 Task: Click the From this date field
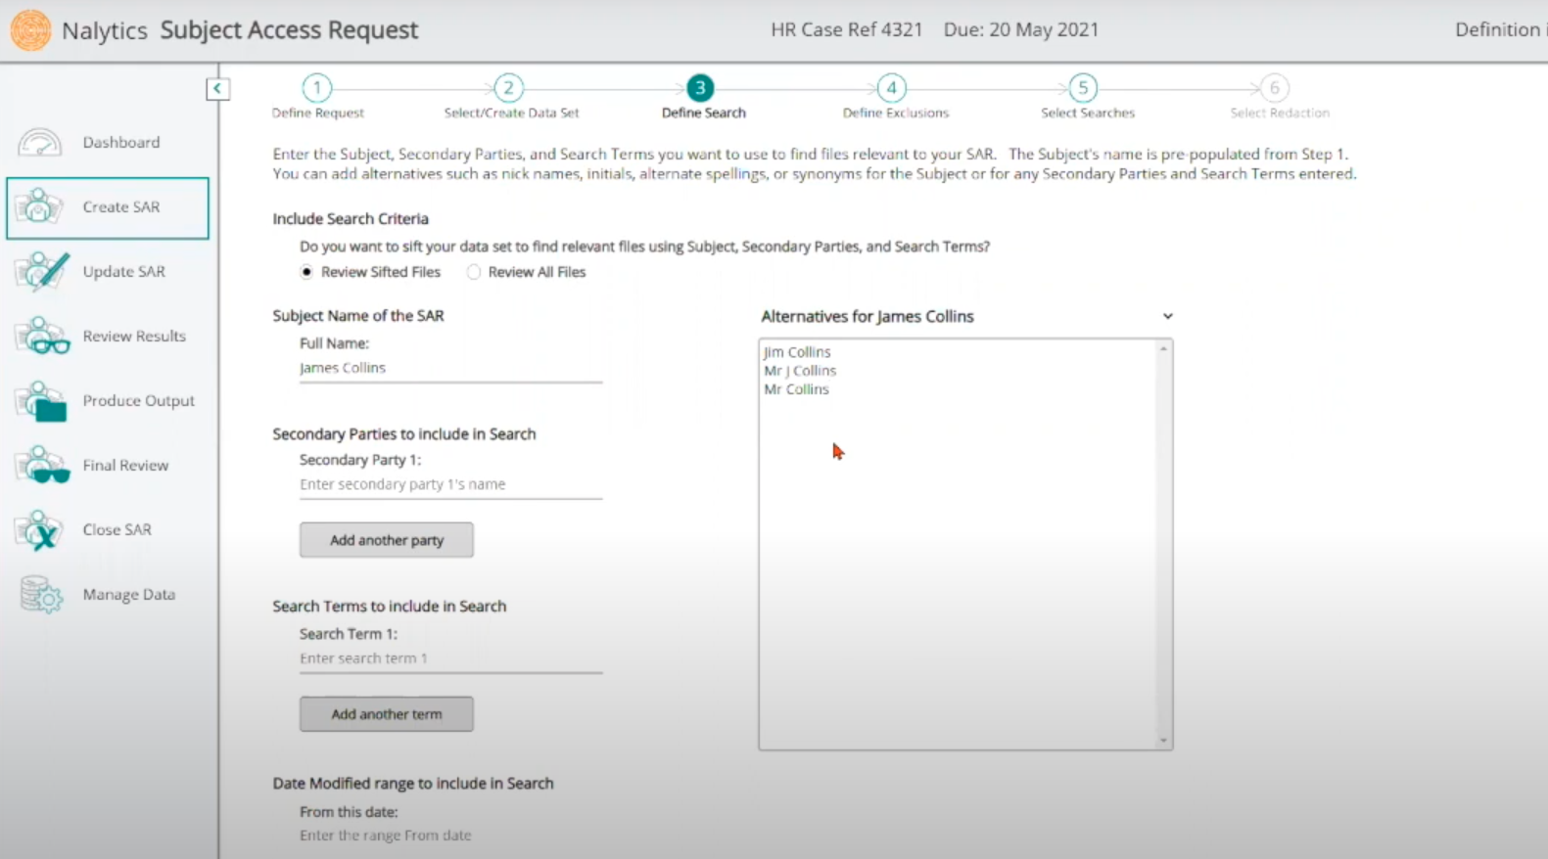coord(450,836)
